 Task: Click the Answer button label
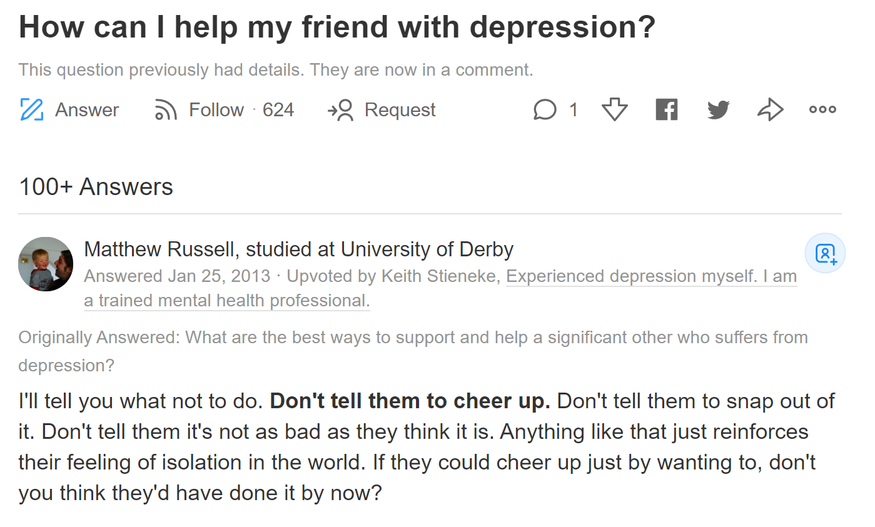pyautogui.click(x=87, y=110)
